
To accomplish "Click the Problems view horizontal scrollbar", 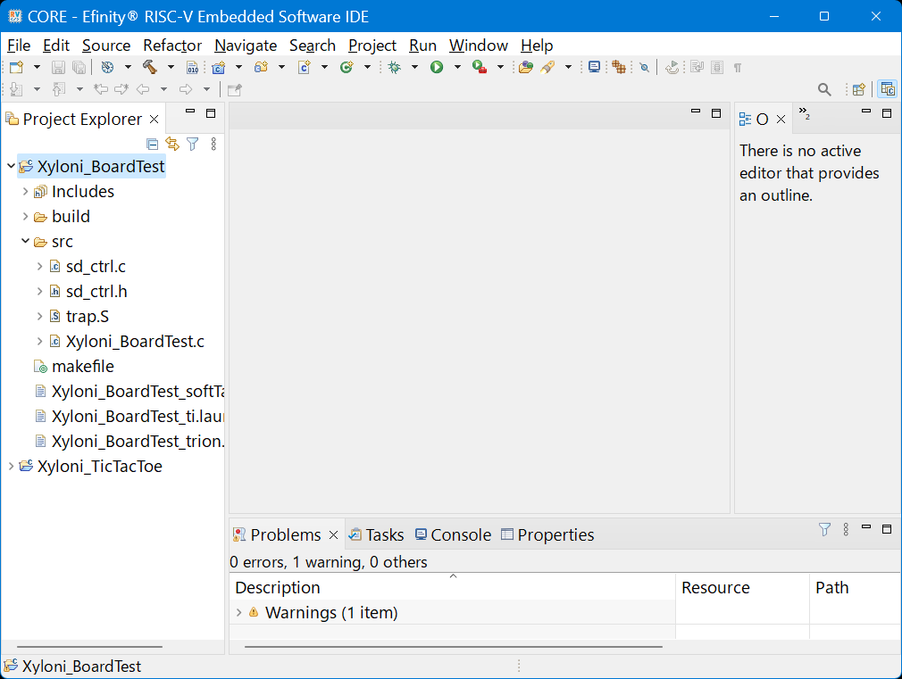I will (x=453, y=646).
